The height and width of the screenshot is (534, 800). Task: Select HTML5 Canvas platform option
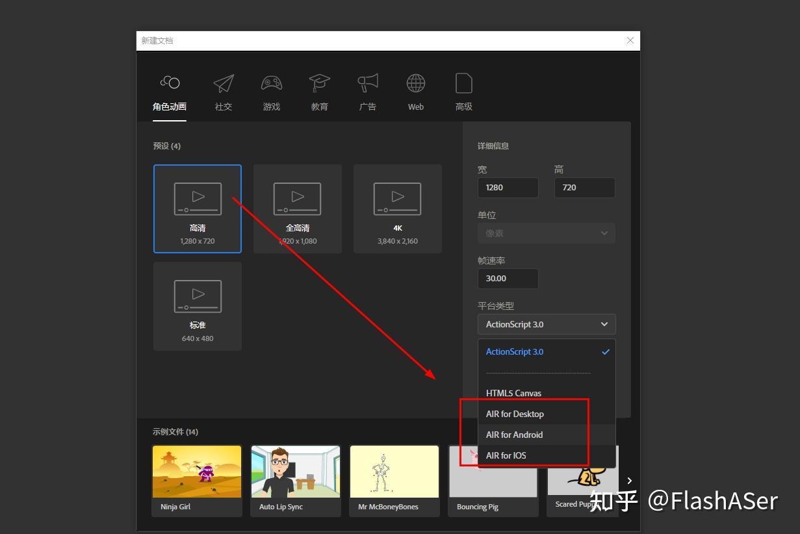pos(547,393)
